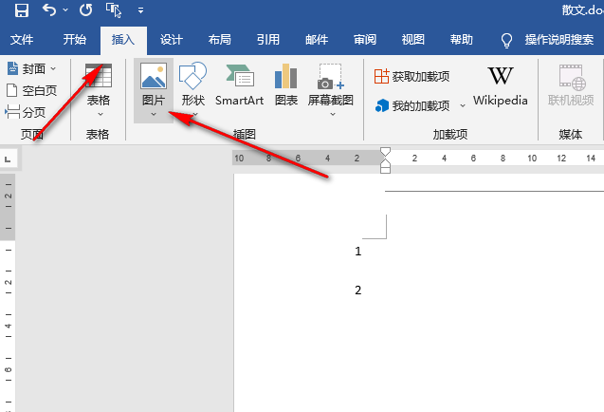Click the lightbulb Tell Me icon
The image size is (604, 412).
click(506, 40)
